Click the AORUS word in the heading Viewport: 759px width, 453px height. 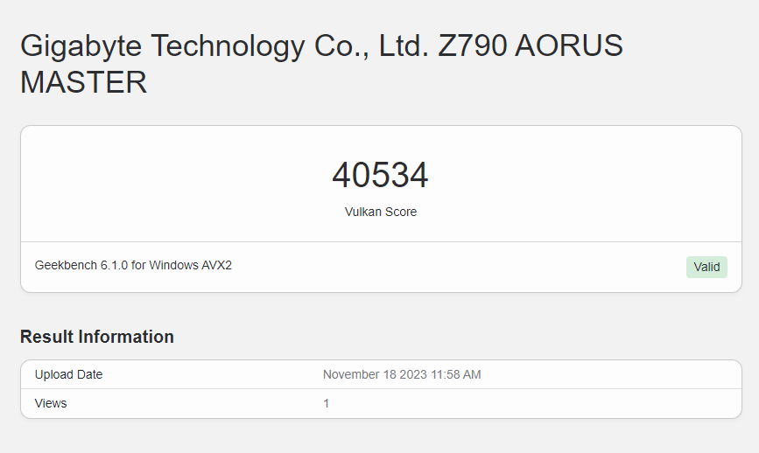pyautogui.click(x=569, y=45)
